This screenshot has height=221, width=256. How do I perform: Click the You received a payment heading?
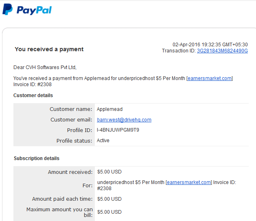(49, 49)
